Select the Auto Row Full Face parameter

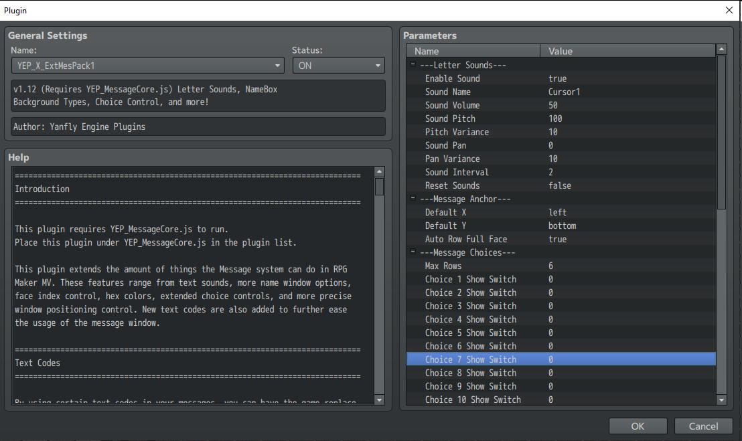[x=561, y=239]
